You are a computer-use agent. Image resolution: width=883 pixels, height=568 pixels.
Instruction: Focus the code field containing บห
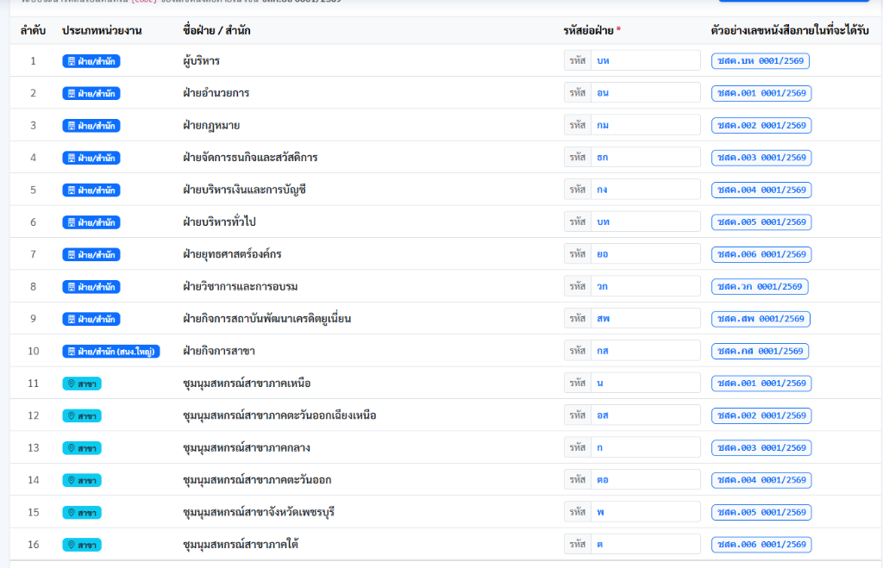pyautogui.click(x=645, y=61)
